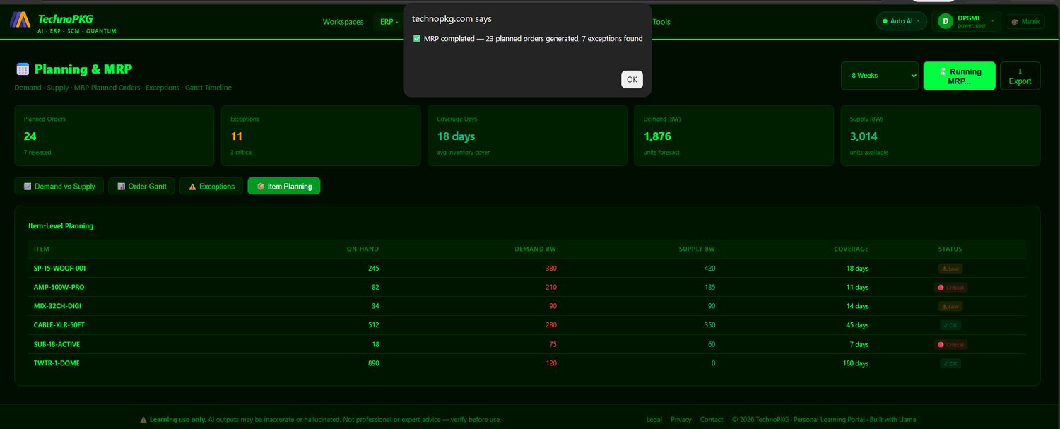Image resolution: width=1060 pixels, height=429 pixels.
Task: Click coverage value 180 days
Action: pyautogui.click(x=854, y=363)
